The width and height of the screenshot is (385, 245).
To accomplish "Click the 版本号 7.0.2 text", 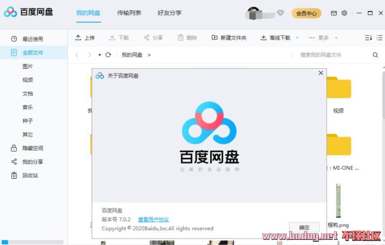I will pos(116,219).
